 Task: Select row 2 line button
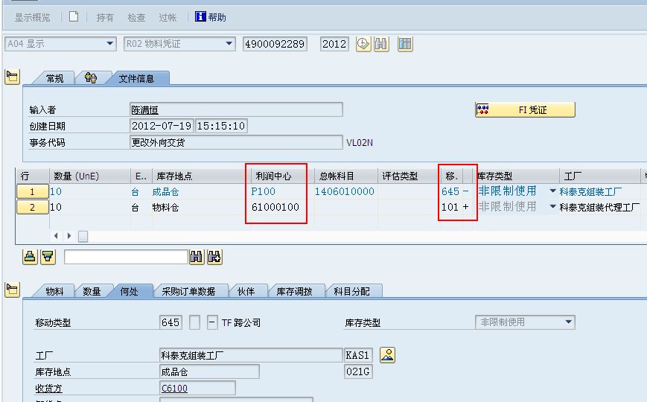[x=32, y=207]
